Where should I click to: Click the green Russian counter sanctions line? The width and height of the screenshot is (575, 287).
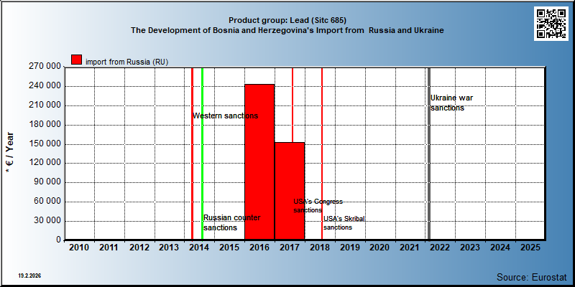(x=203, y=154)
